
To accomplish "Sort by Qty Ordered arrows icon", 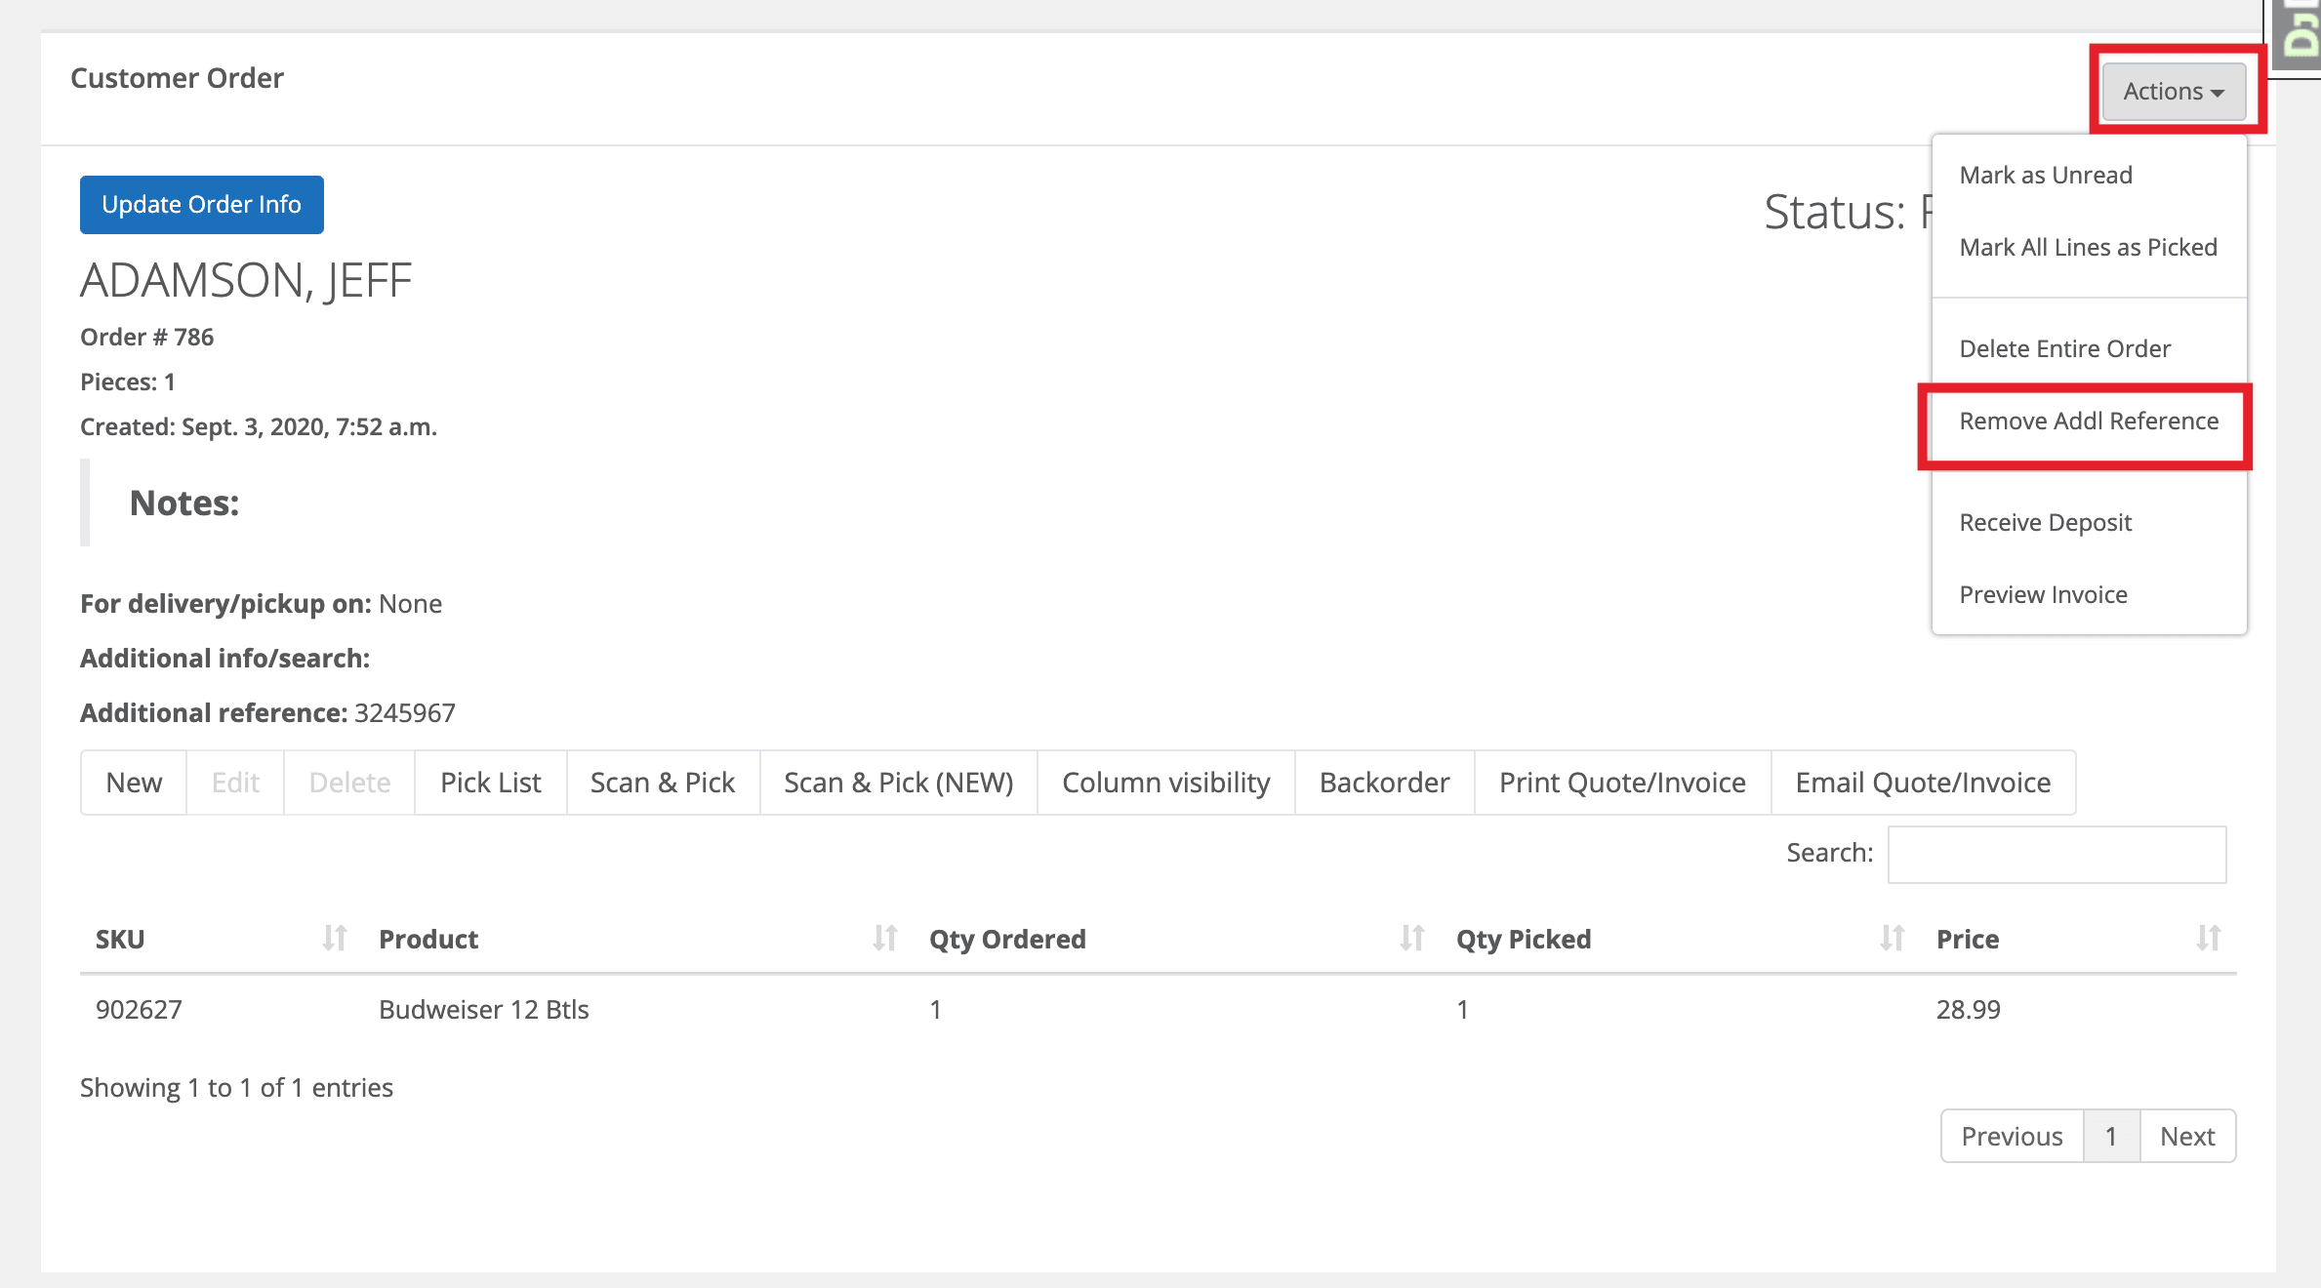I will tap(1411, 939).
